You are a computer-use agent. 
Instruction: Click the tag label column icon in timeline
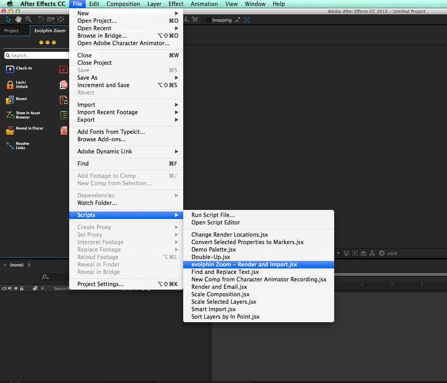pyautogui.click(x=35, y=288)
